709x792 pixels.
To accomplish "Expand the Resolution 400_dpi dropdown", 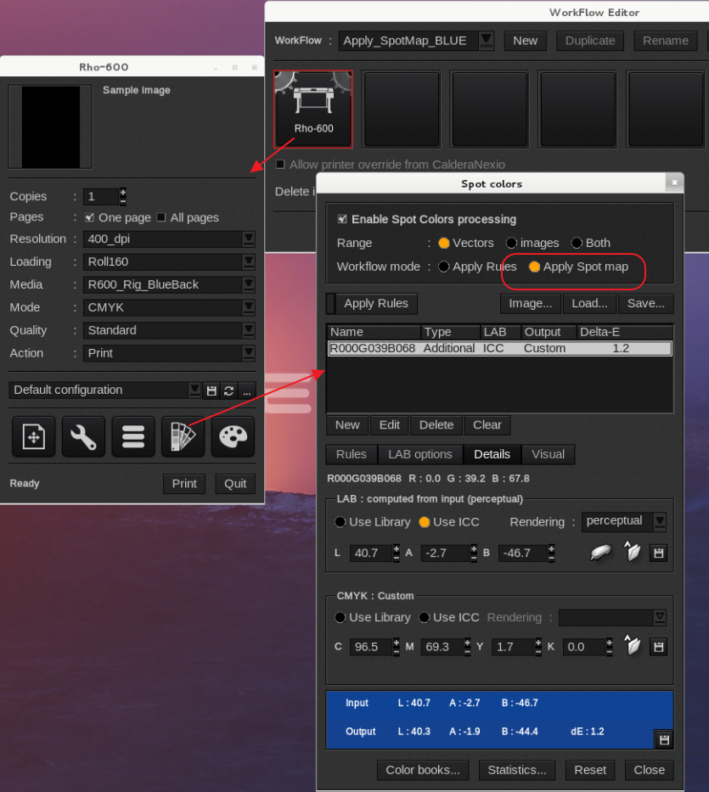I will point(248,239).
